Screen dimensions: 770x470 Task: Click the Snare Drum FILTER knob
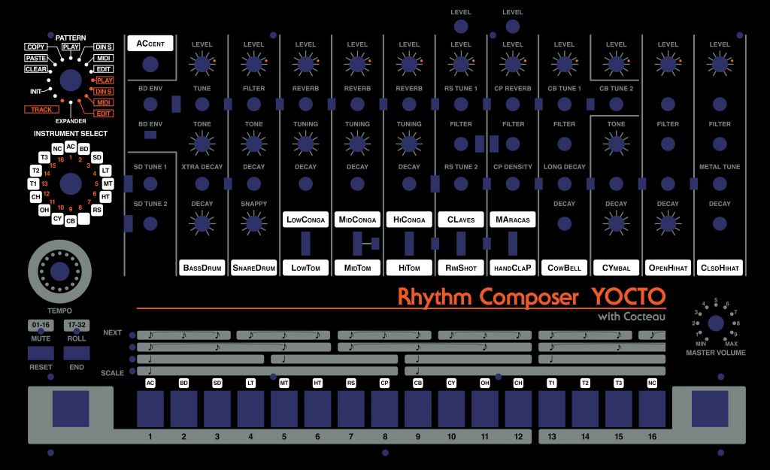254,104
